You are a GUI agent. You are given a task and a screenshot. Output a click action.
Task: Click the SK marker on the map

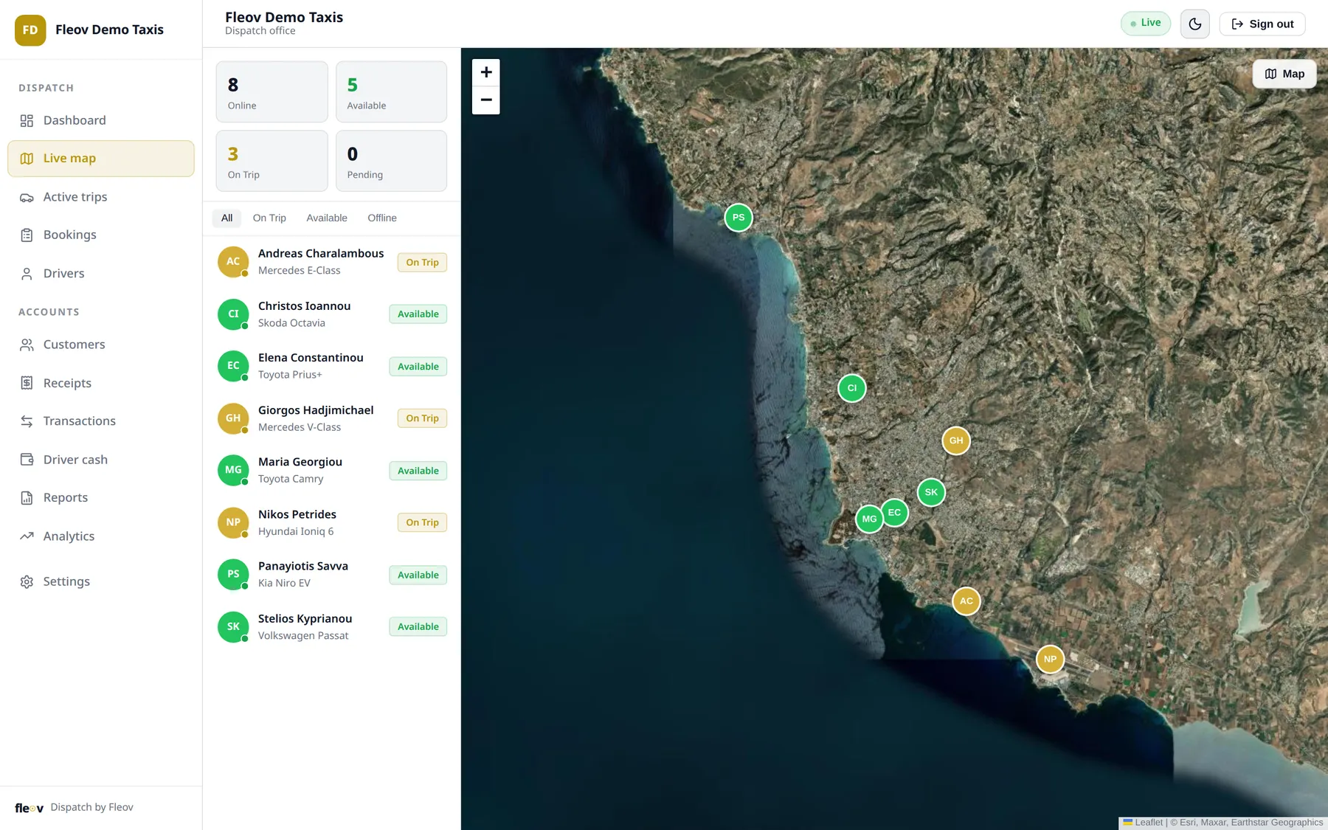(x=931, y=492)
